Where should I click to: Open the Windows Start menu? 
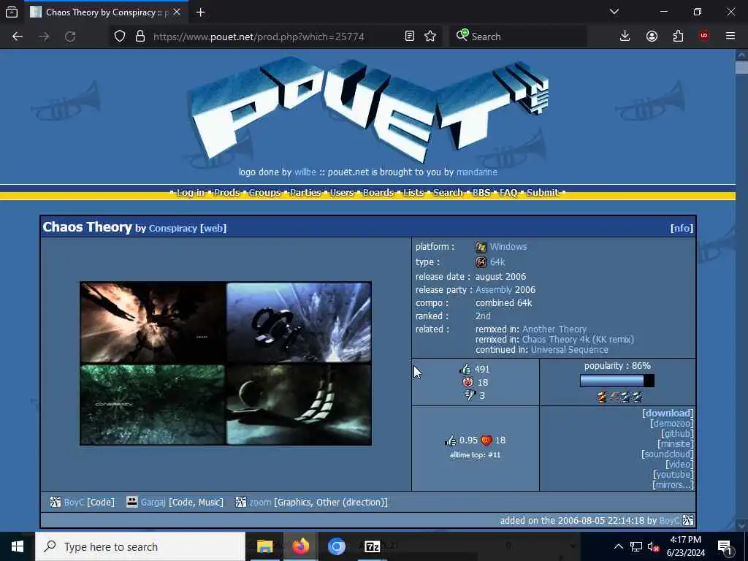(x=18, y=546)
